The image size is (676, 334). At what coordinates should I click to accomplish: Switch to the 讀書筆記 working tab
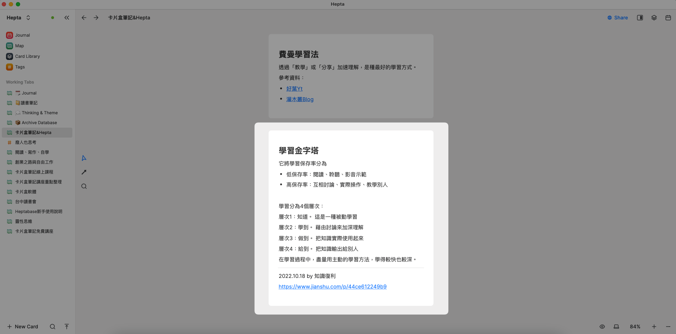(29, 103)
